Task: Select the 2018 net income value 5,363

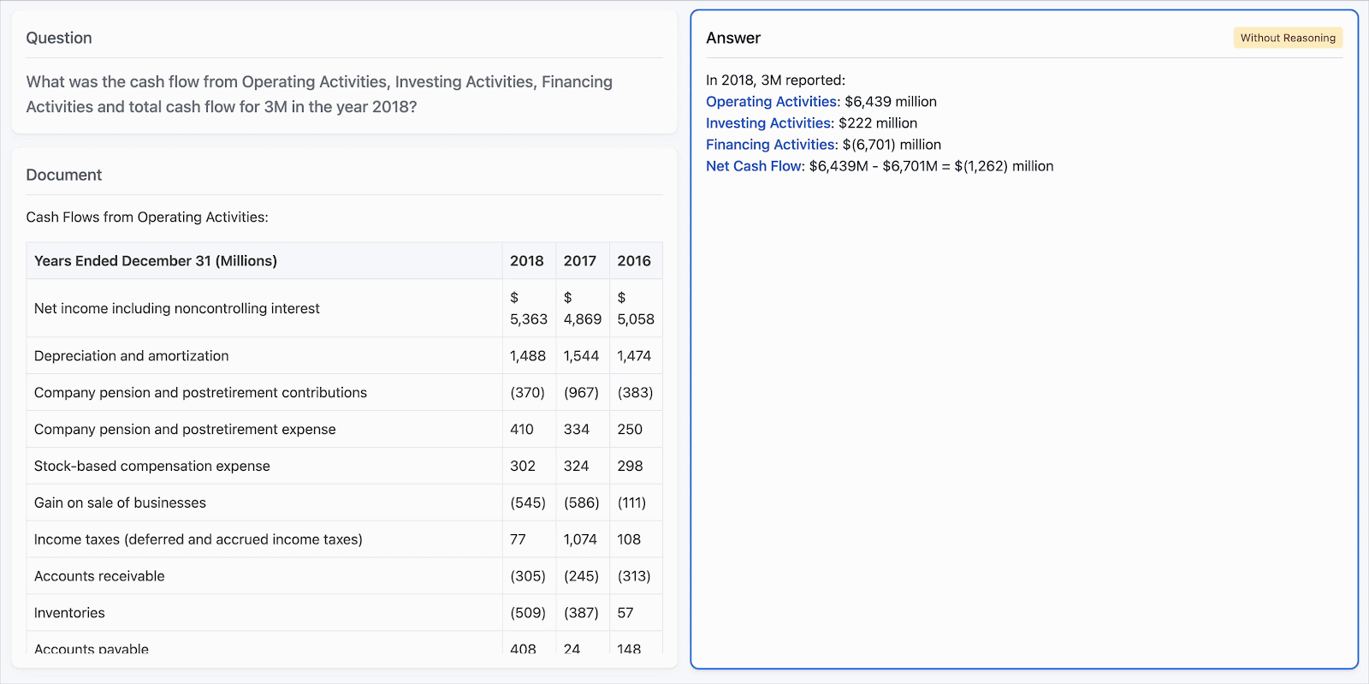Action: pyautogui.click(x=528, y=319)
